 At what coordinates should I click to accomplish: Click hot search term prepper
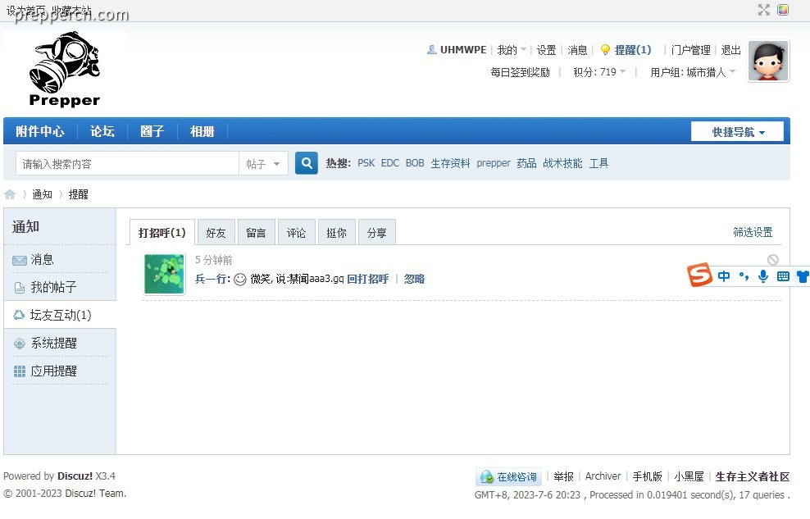(x=494, y=163)
